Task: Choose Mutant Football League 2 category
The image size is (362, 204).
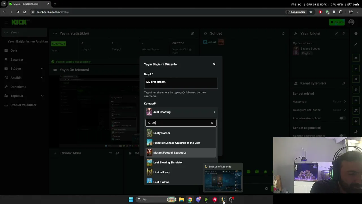Action: [x=181, y=153]
